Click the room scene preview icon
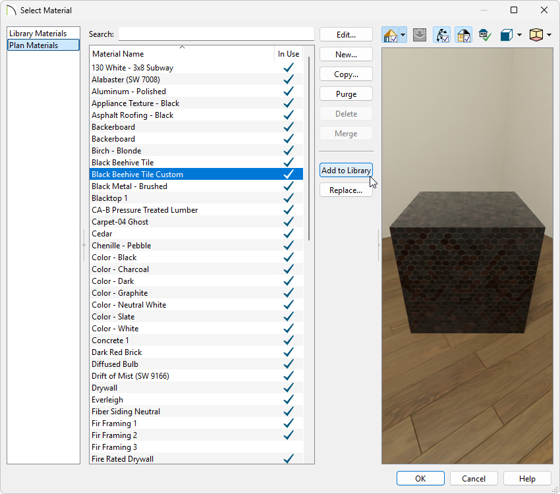 [537, 35]
